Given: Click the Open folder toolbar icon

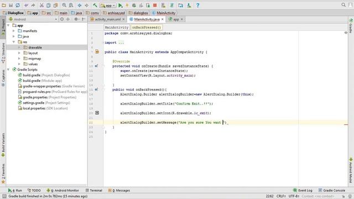Looking at the screenshot, I should pos(4,5).
